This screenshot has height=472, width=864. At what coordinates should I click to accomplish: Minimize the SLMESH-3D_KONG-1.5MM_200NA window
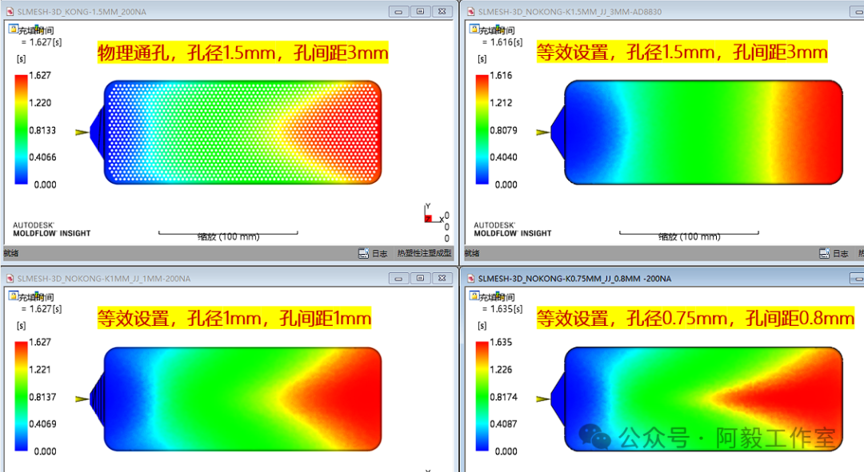pyautogui.click(x=398, y=11)
